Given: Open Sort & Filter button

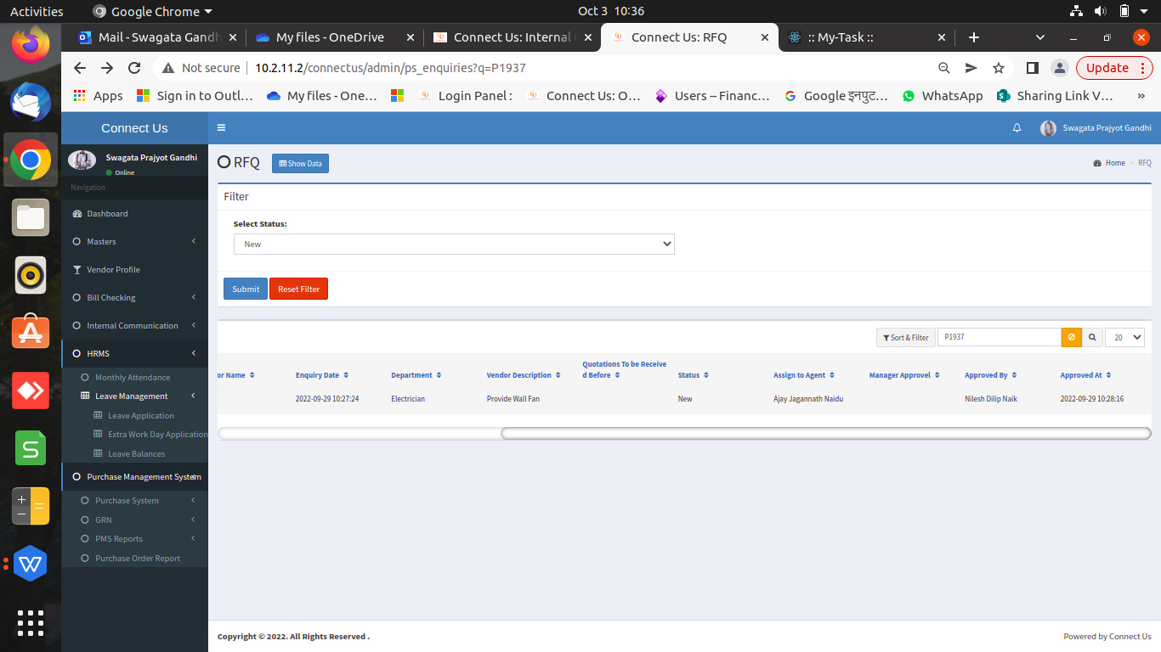Looking at the screenshot, I should point(906,337).
